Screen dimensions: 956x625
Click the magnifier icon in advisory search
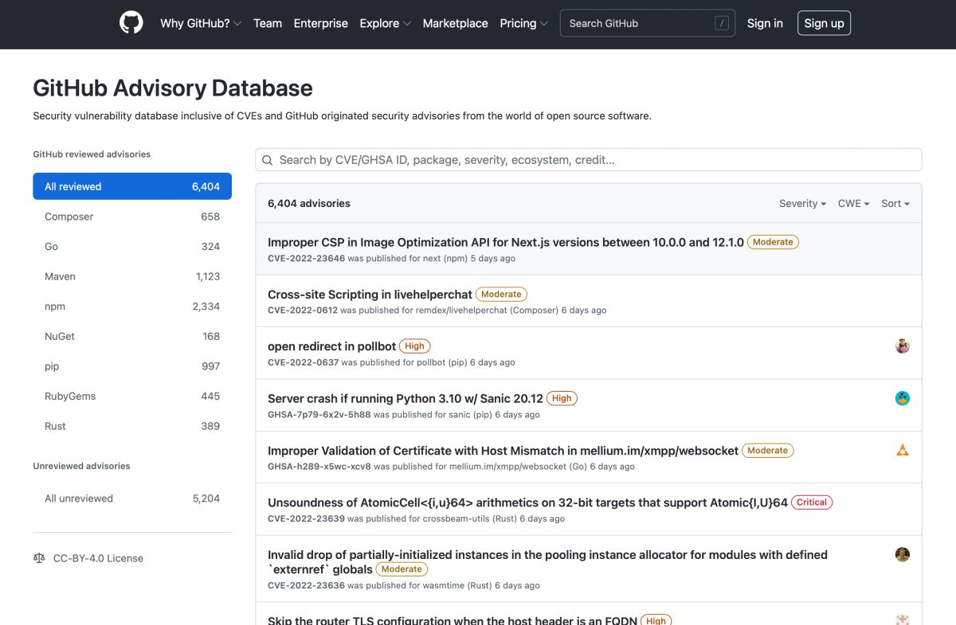(268, 160)
